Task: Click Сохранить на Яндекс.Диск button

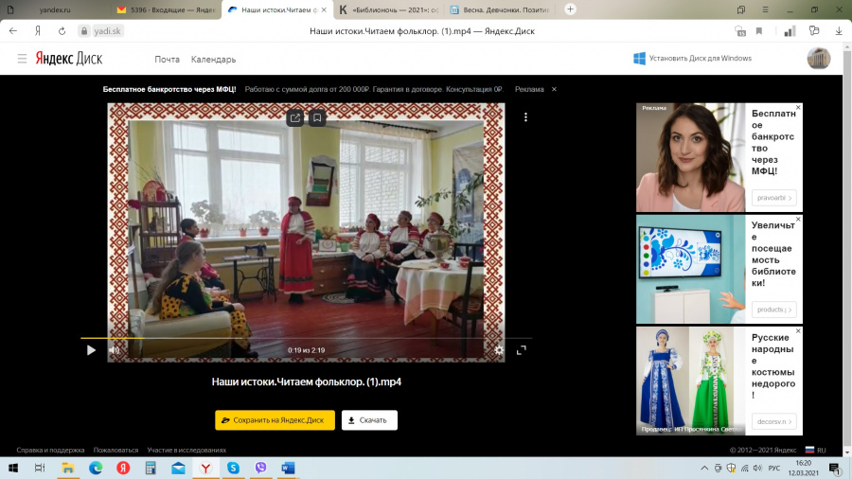Action: pyautogui.click(x=275, y=419)
